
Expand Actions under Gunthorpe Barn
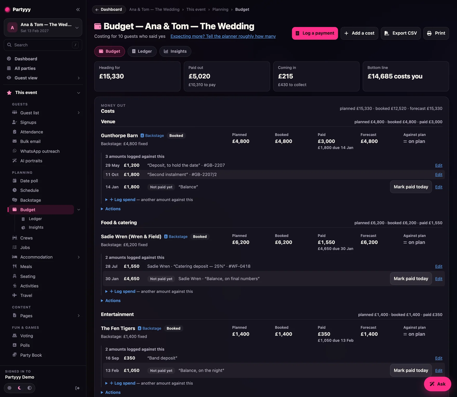point(111,209)
